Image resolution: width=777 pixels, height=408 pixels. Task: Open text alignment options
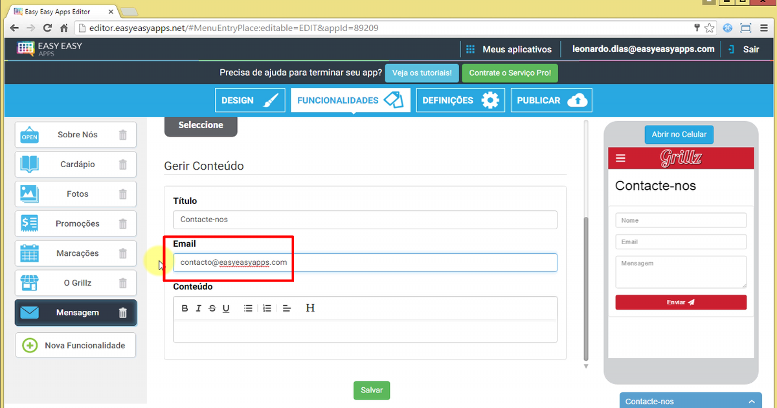click(287, 308)
